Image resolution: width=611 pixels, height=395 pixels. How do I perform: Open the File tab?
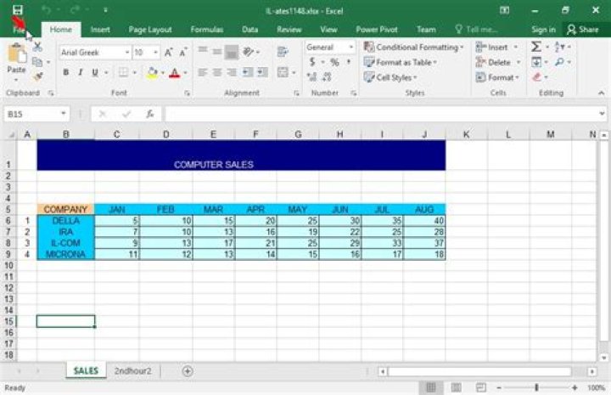tap(19, 30)
